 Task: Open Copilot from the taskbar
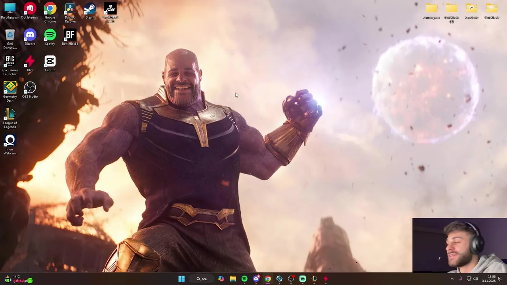click(x=221, y=279)
